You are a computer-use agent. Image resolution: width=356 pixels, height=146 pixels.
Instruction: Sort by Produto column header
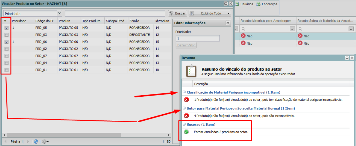[69, 21]
